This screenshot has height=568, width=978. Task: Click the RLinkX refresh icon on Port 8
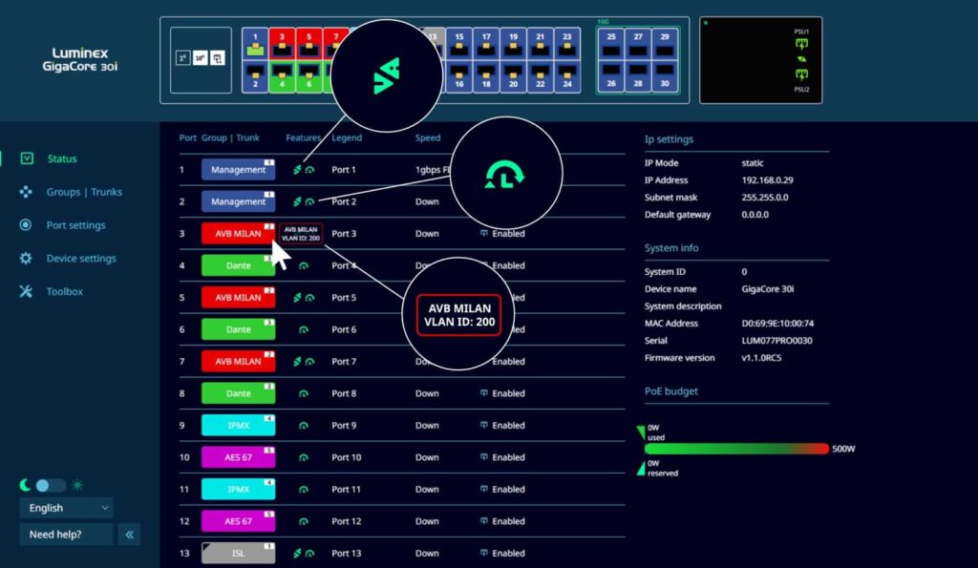[304, 393]
